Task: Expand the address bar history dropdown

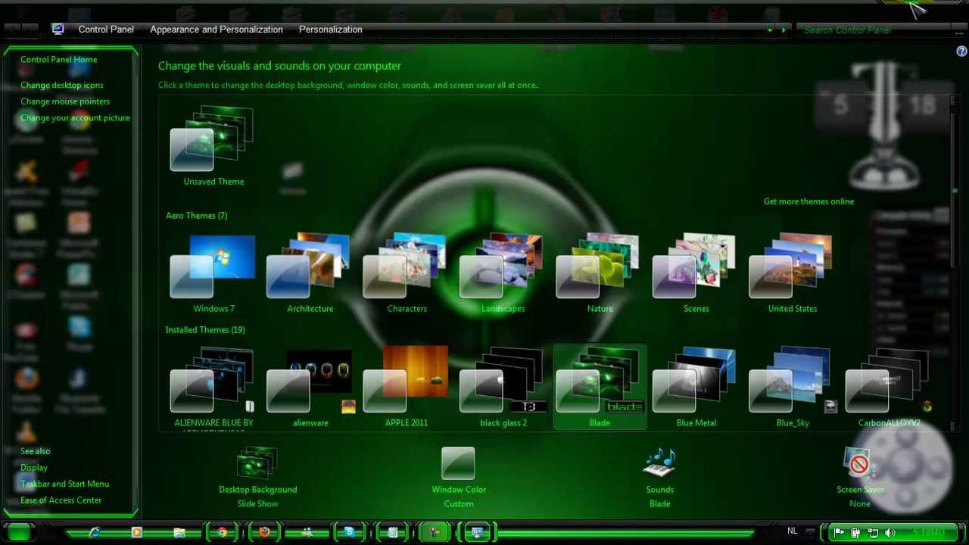Action: (770, 30)
